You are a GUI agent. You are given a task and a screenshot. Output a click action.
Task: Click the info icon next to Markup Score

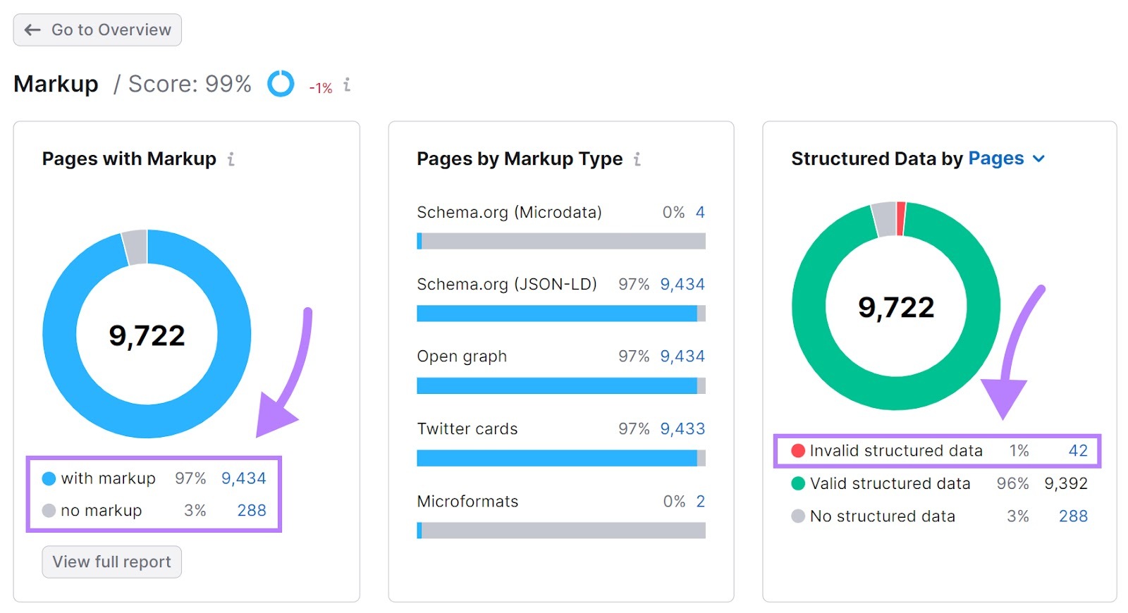click(x=347, y=85)
